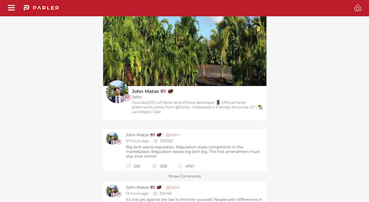
Task: Echo the post with 1333 echoes
Action: 154,166
